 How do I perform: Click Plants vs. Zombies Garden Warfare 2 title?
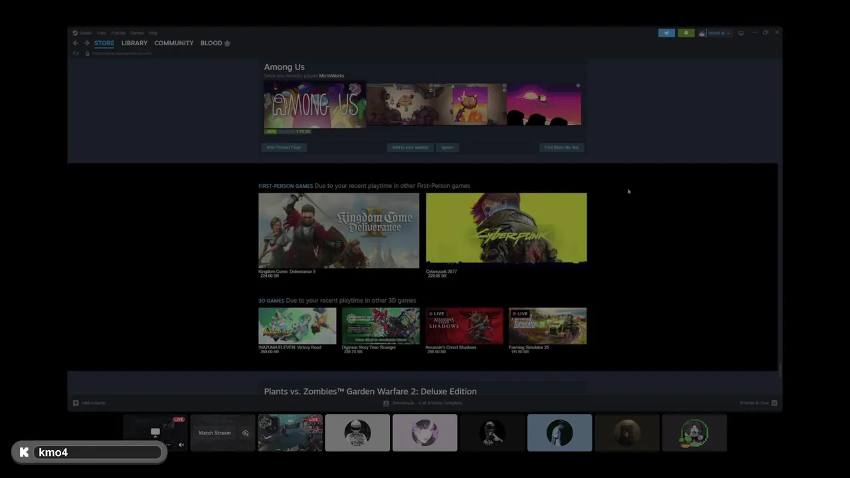[x=370, y=392]
